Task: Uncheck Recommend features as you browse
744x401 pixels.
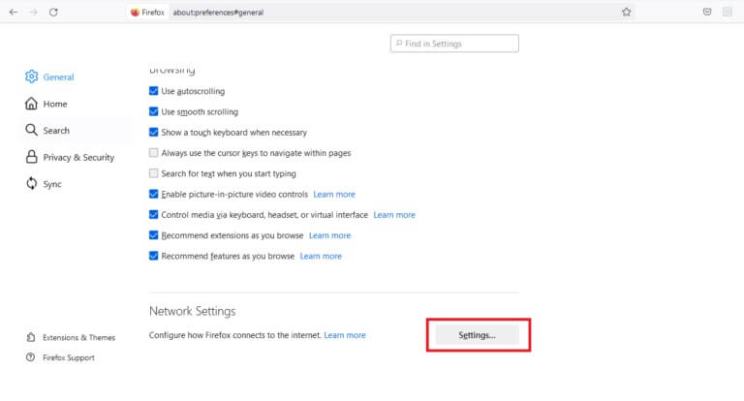Action: click(153, 256)
